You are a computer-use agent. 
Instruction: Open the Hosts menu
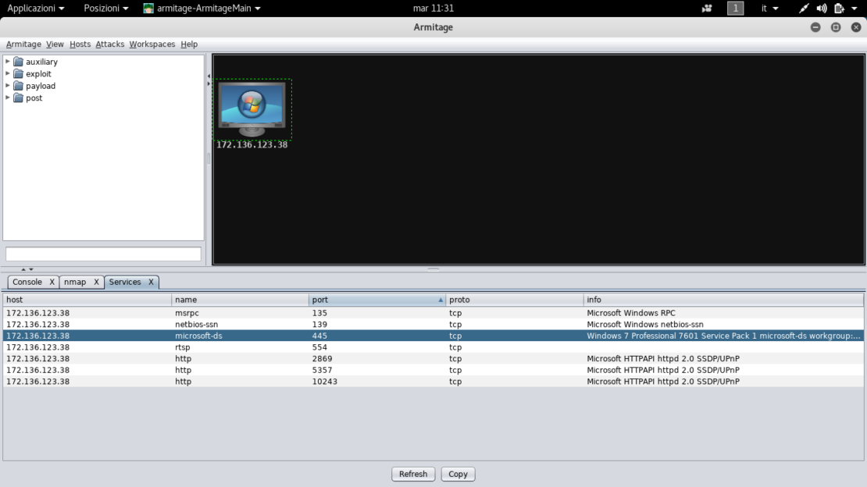(80, 44)
